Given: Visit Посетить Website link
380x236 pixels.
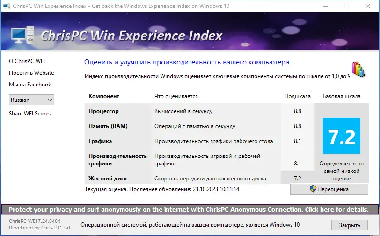Looking at the screenshot, I should [x=31, y=73].
